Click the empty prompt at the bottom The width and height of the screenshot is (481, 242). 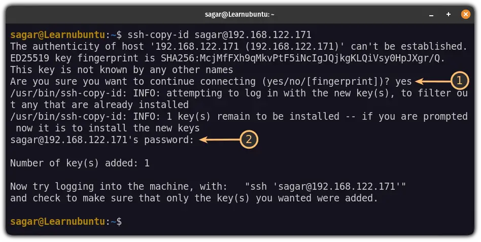pos(66,221)
